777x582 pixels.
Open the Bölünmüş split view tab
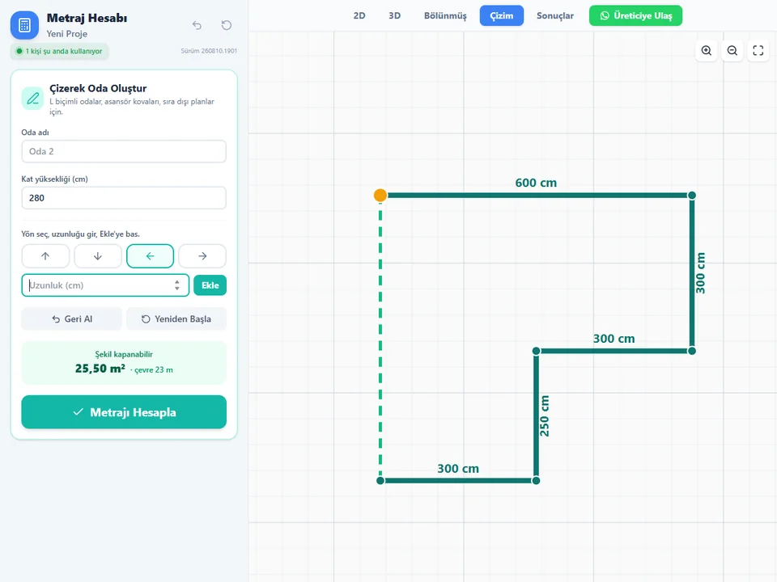coord(445,16)
